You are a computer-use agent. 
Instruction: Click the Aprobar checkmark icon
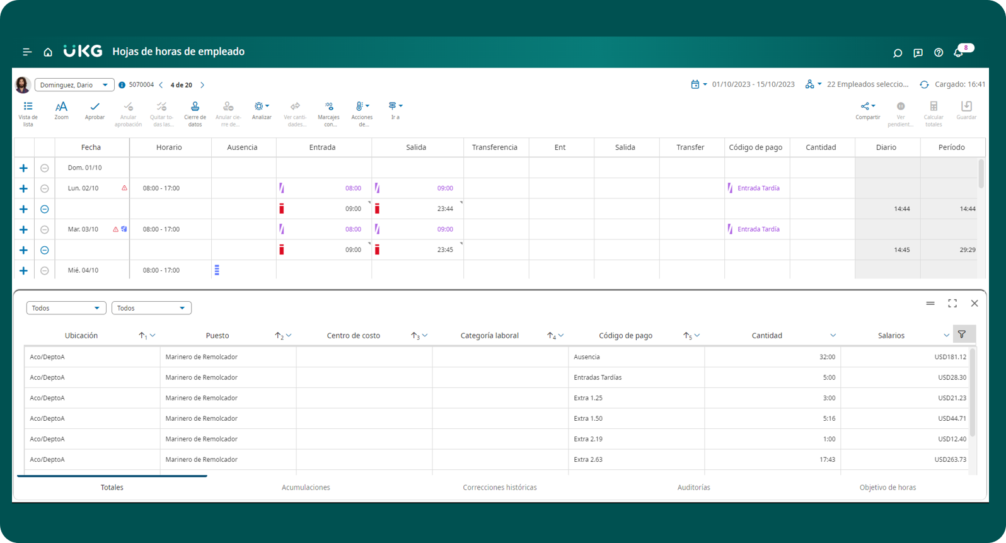point(95,107)
